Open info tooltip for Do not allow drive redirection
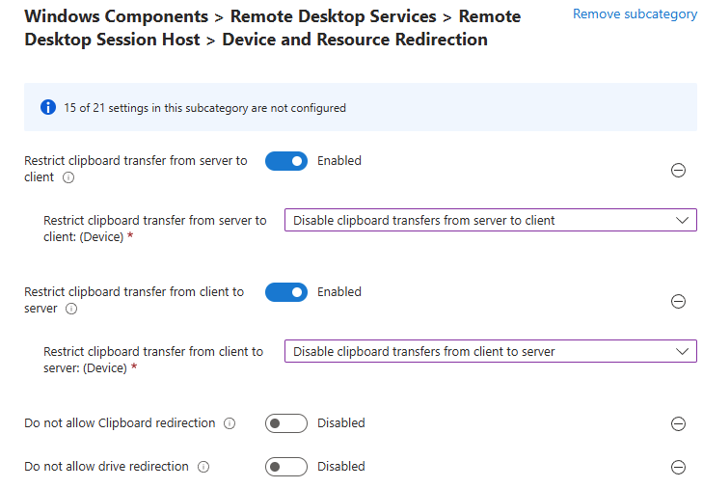Viewport: 703px width, 488px height. click(x=203, y=467)
